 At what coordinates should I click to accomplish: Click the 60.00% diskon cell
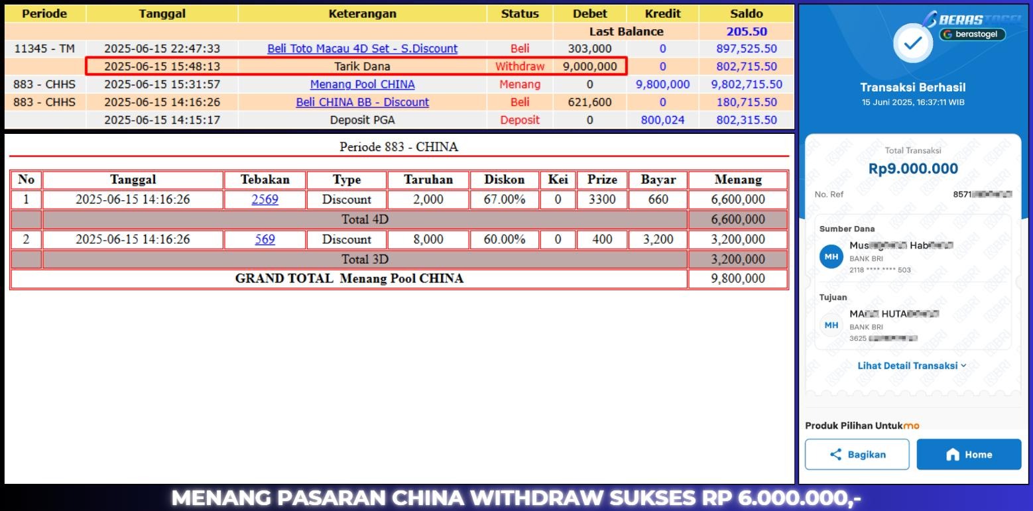coord(504,239)
